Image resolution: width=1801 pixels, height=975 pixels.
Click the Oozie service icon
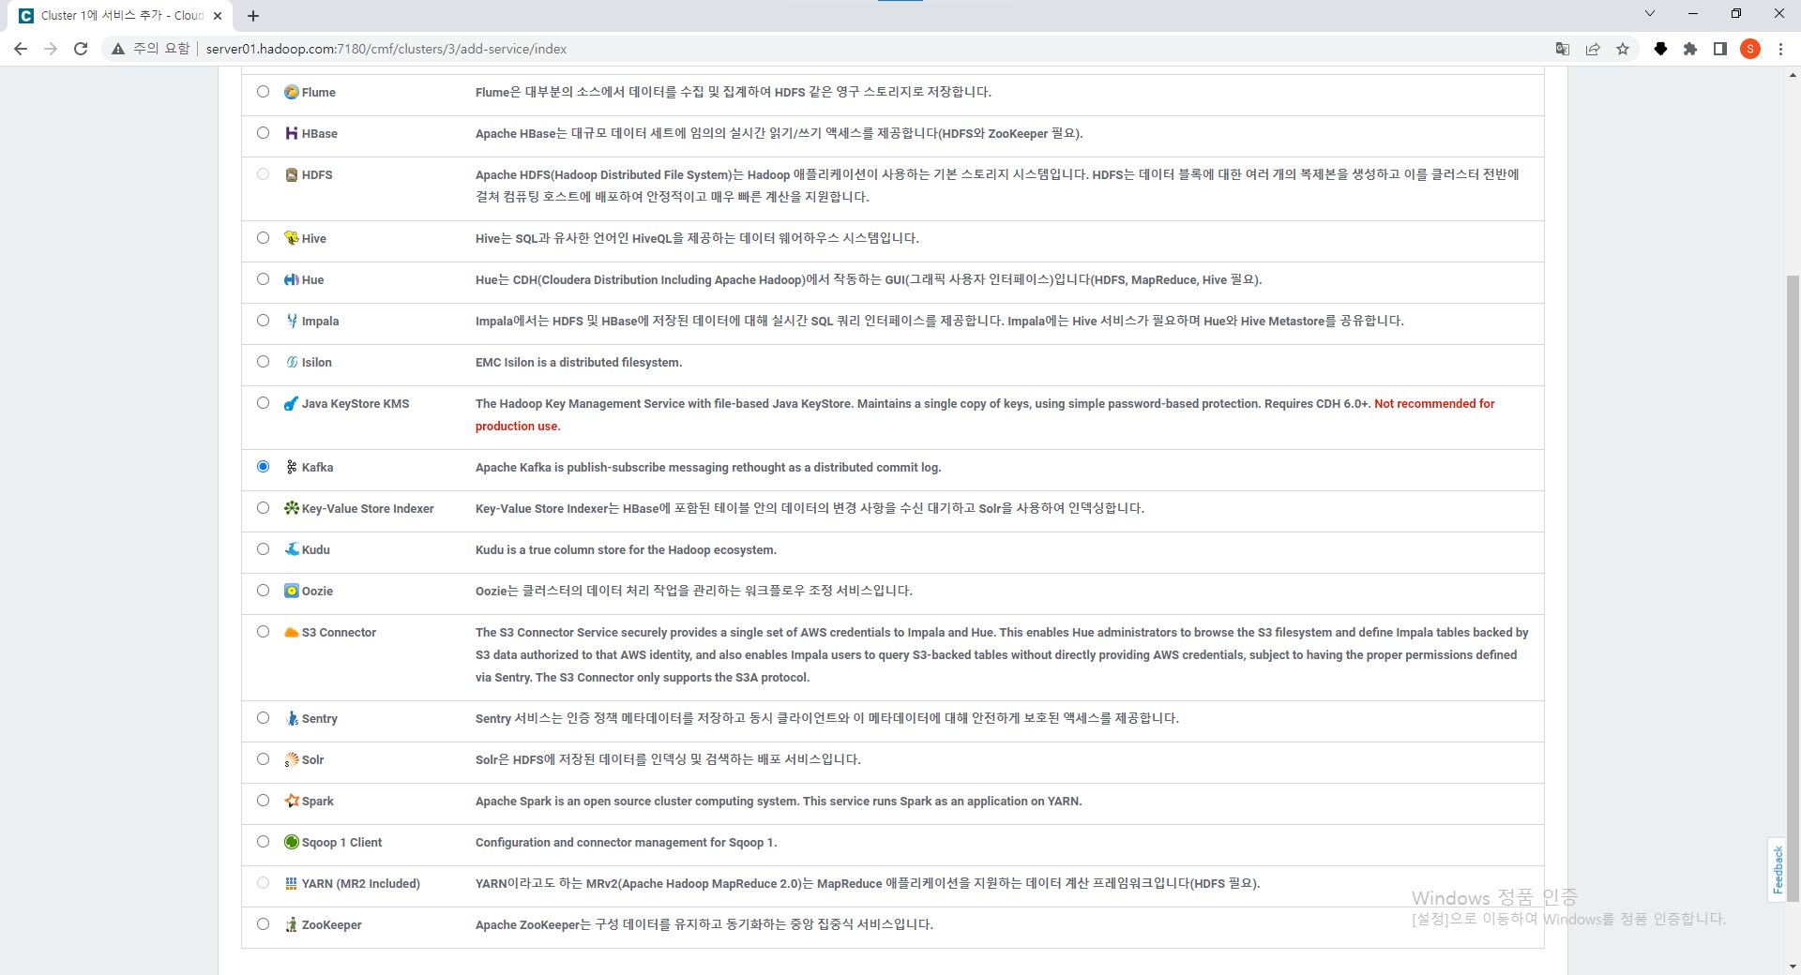pyautogui.click(x=292, y=591)
